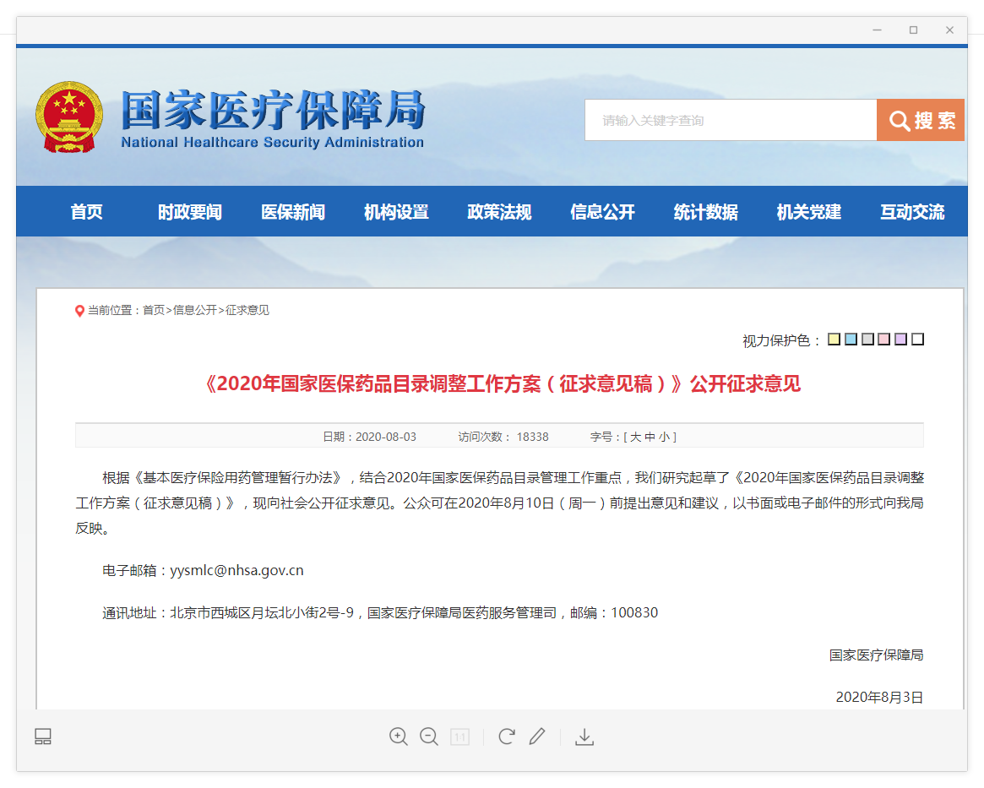
Task: Click the email address yysmlc@nhsa.gov.cn
Action: tap(236, 570)
